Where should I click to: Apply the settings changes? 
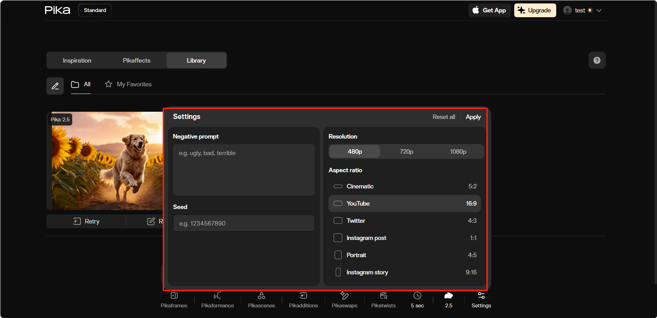pos(473,117)
